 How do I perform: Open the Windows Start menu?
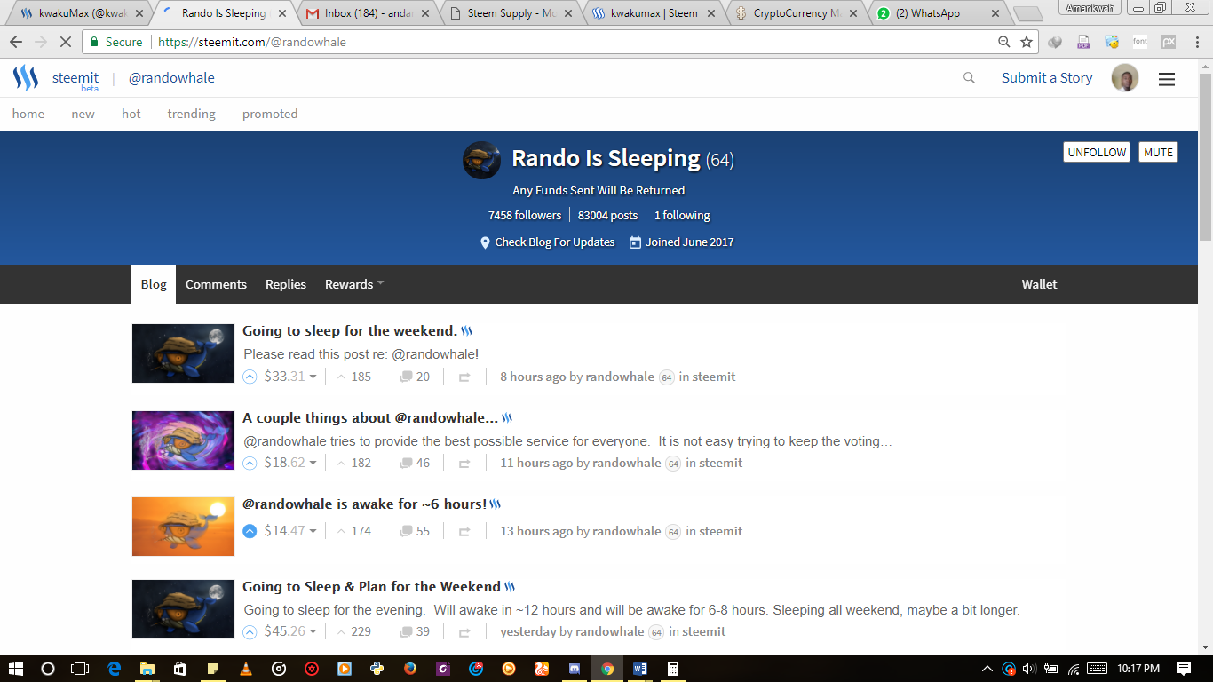[15, 669]
